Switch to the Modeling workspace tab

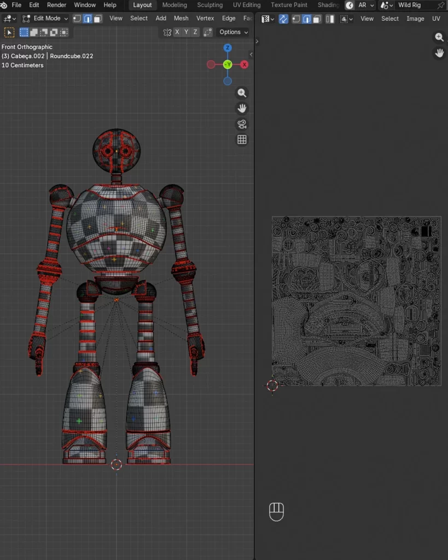(x=174, y=5)
